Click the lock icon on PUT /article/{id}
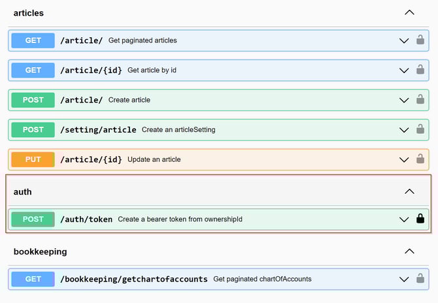The image size is (438, 303). coord(420,159)
